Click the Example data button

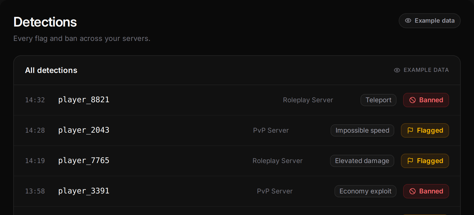[x=429, y=21]
